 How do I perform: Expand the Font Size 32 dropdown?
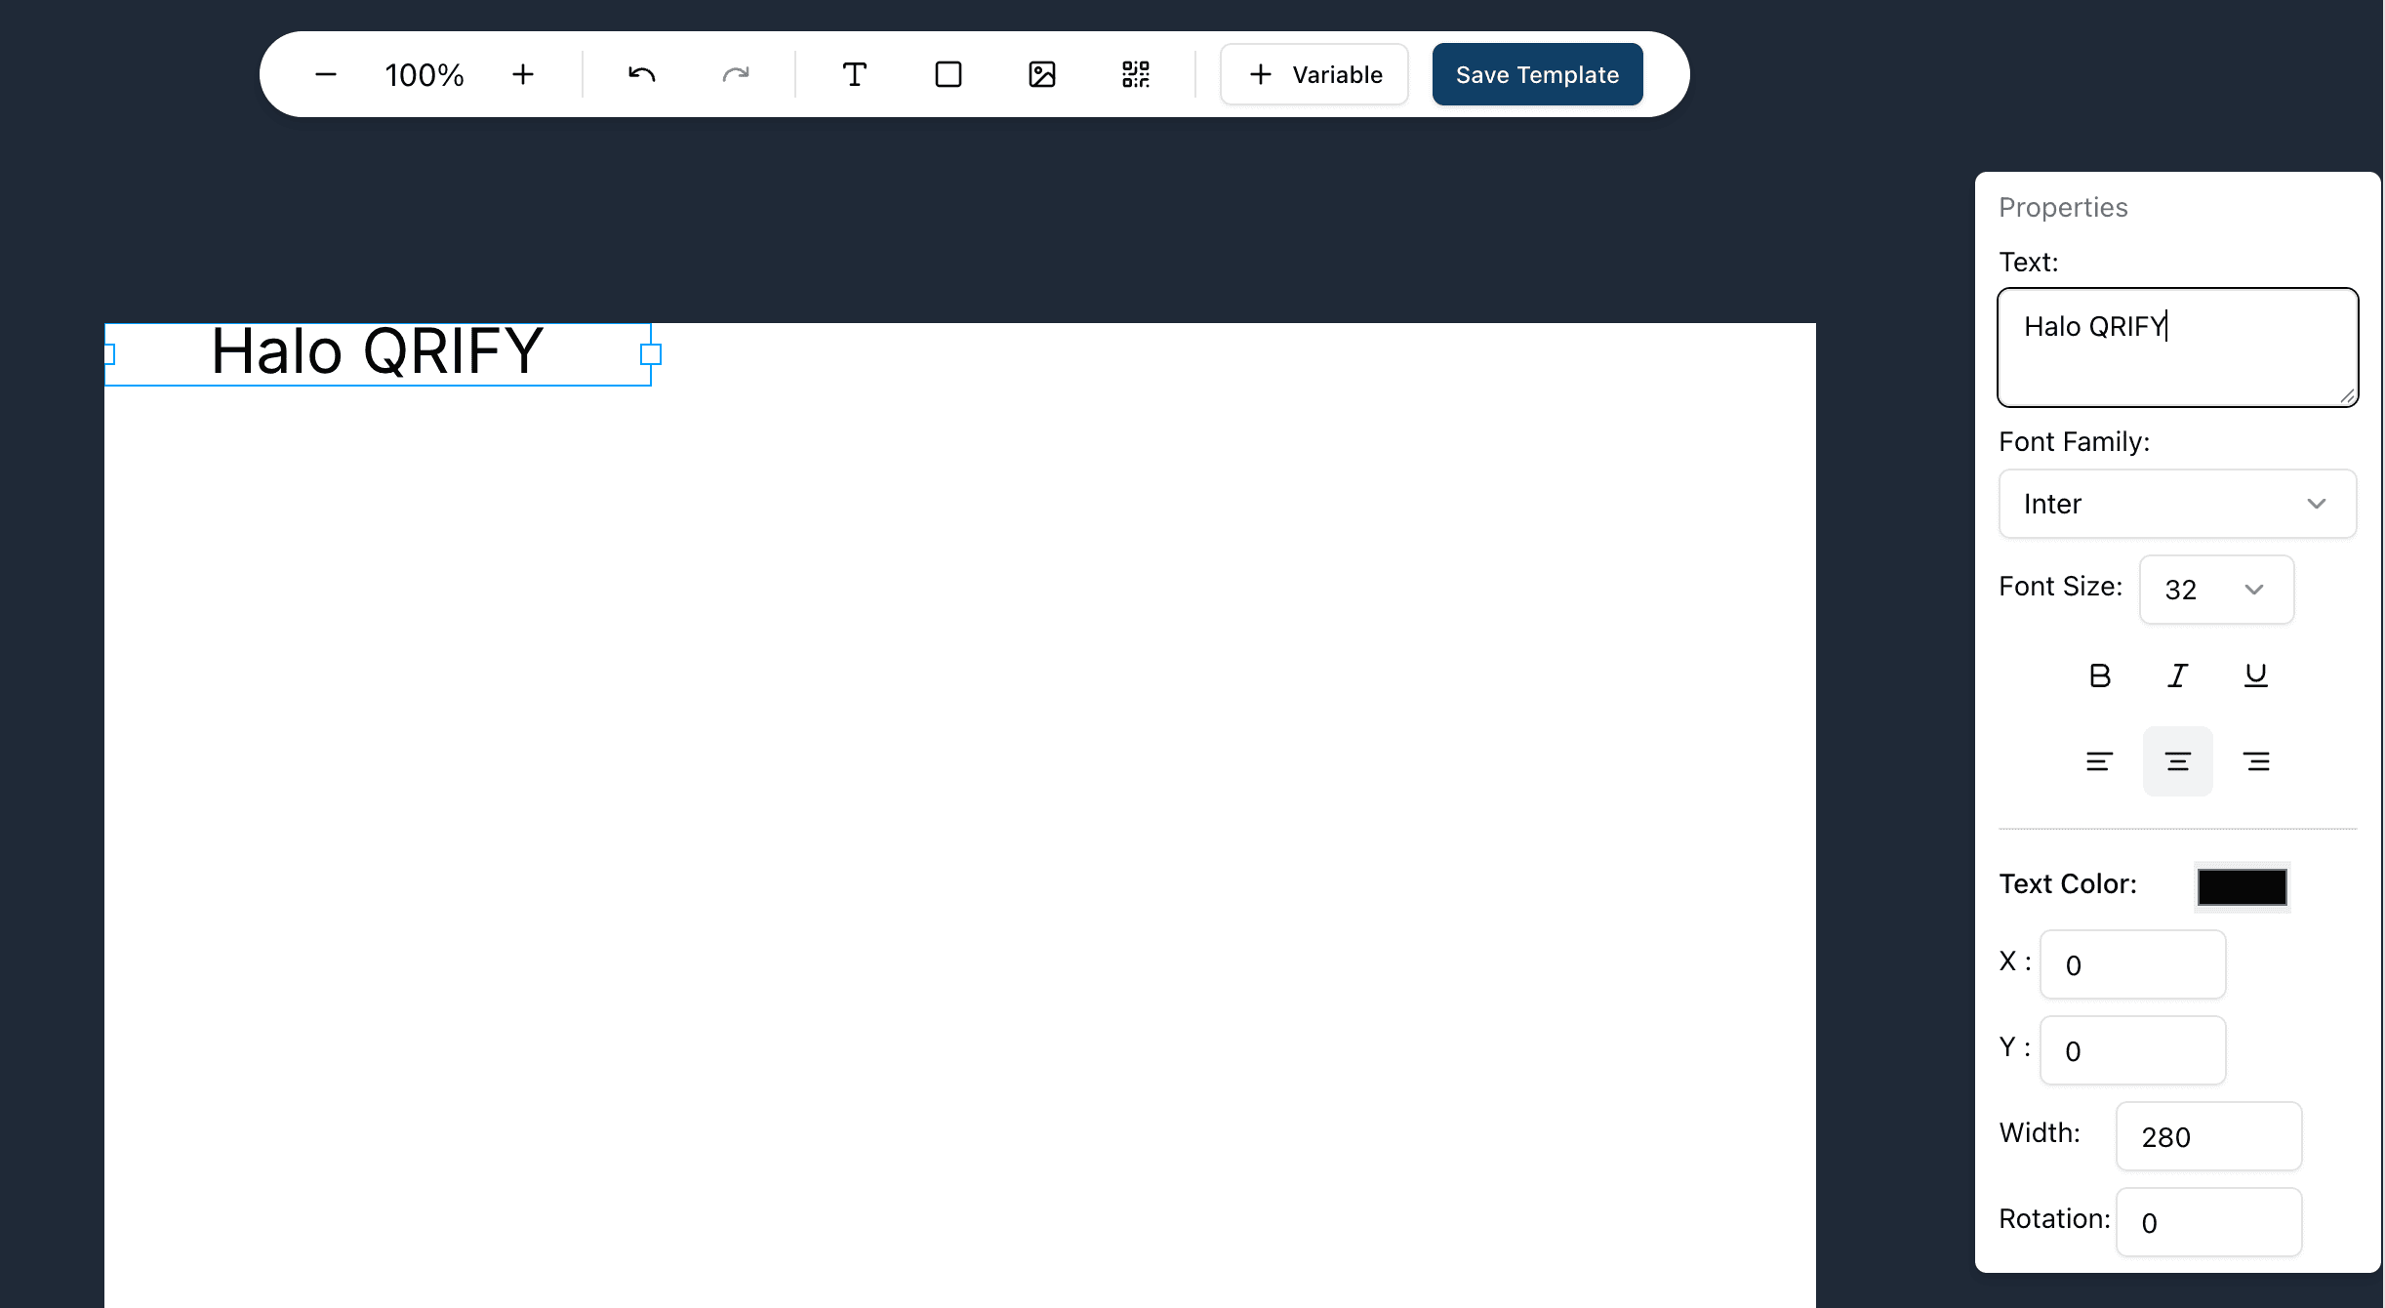[x=2215, y=590]
